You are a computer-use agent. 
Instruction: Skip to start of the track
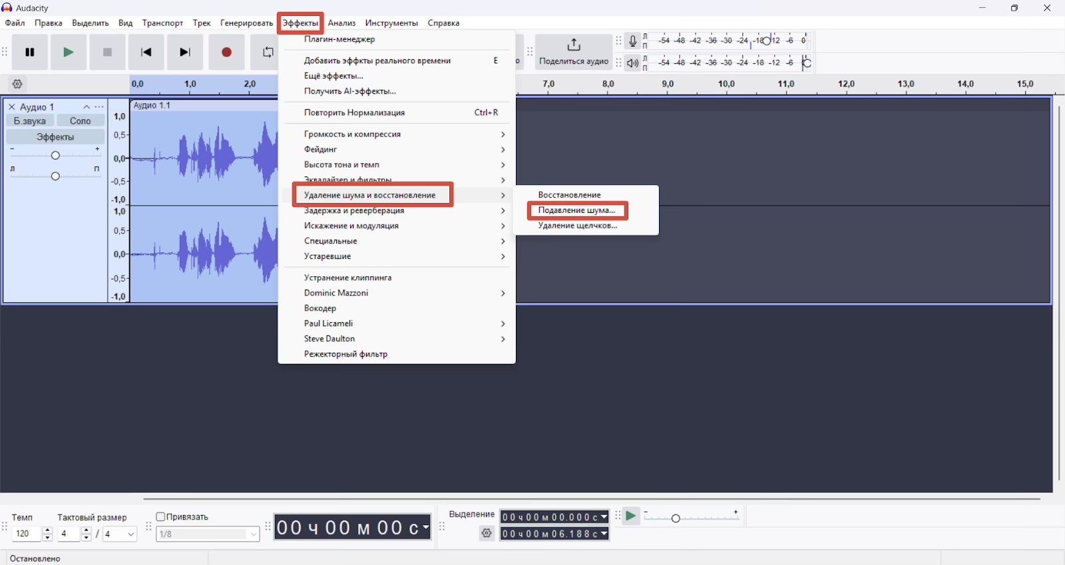(146, 53)
